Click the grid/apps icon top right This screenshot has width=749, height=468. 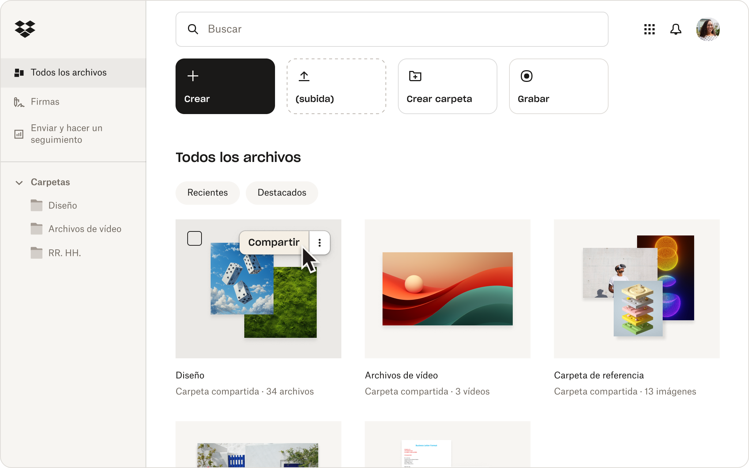coord(649,29)
